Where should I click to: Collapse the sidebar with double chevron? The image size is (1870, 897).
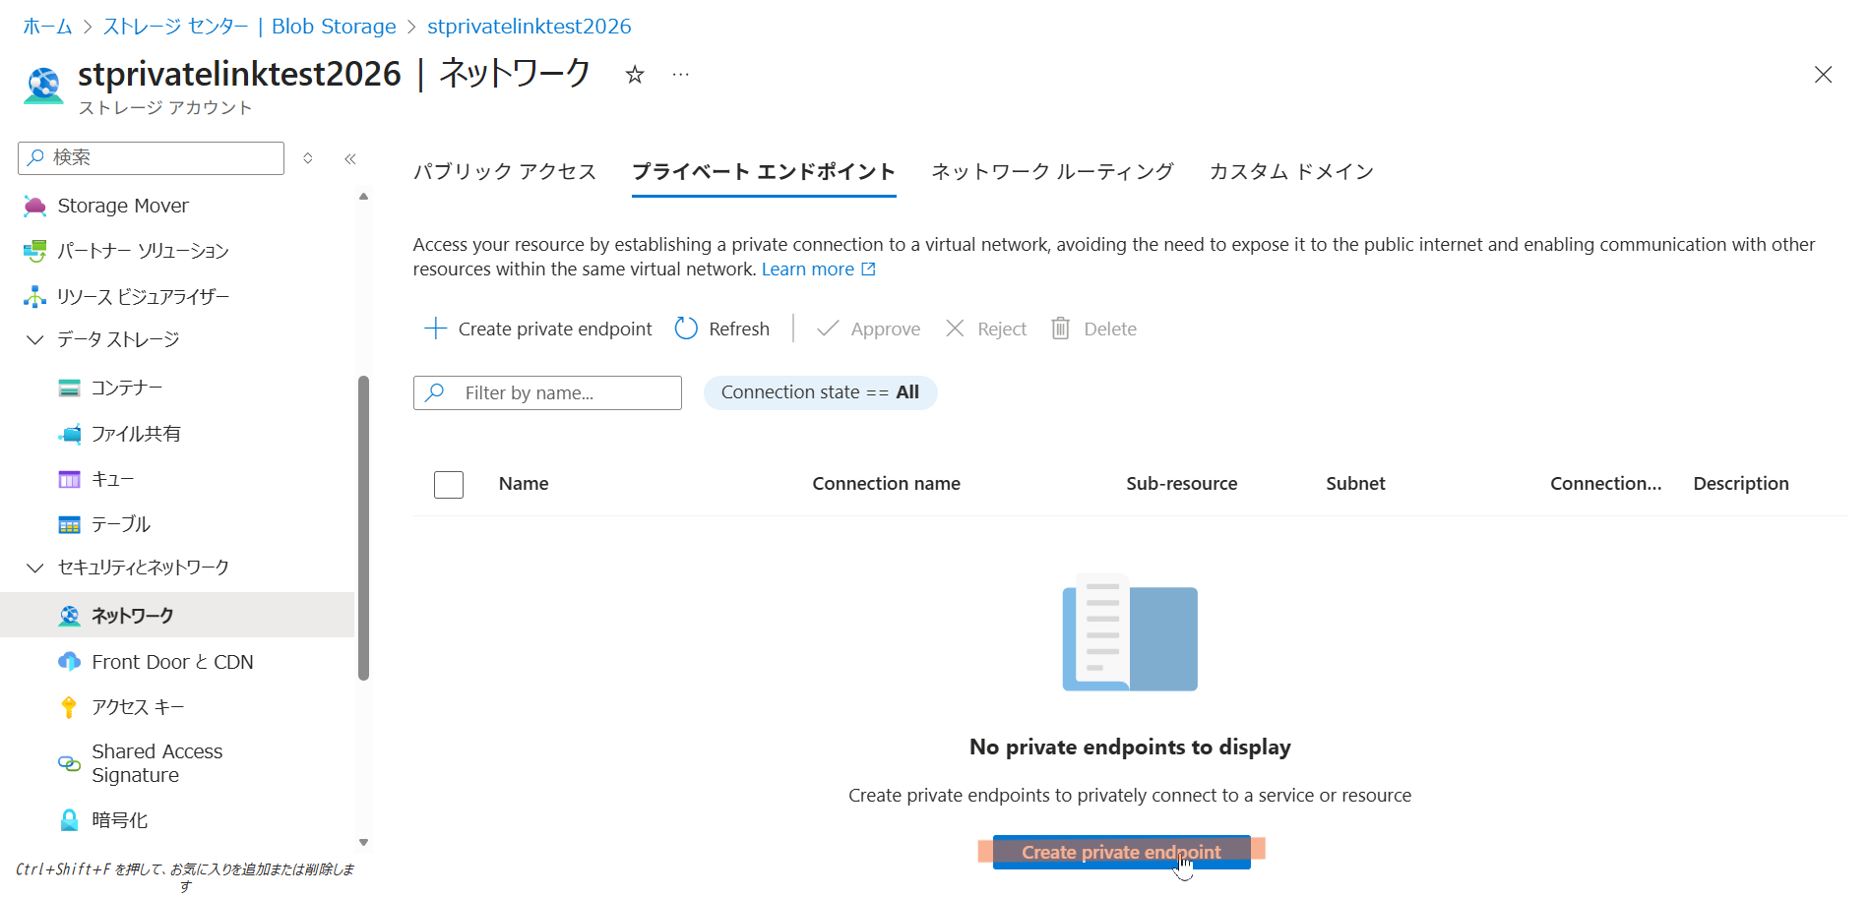(x=350, y=158)
